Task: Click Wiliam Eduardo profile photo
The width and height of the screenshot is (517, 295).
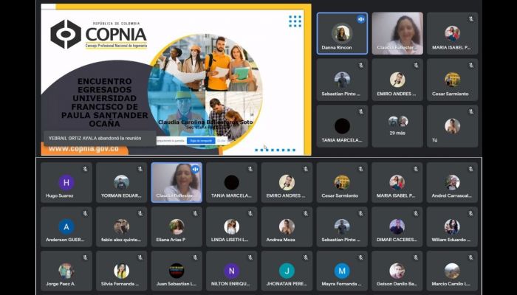Action: point(452,226)
